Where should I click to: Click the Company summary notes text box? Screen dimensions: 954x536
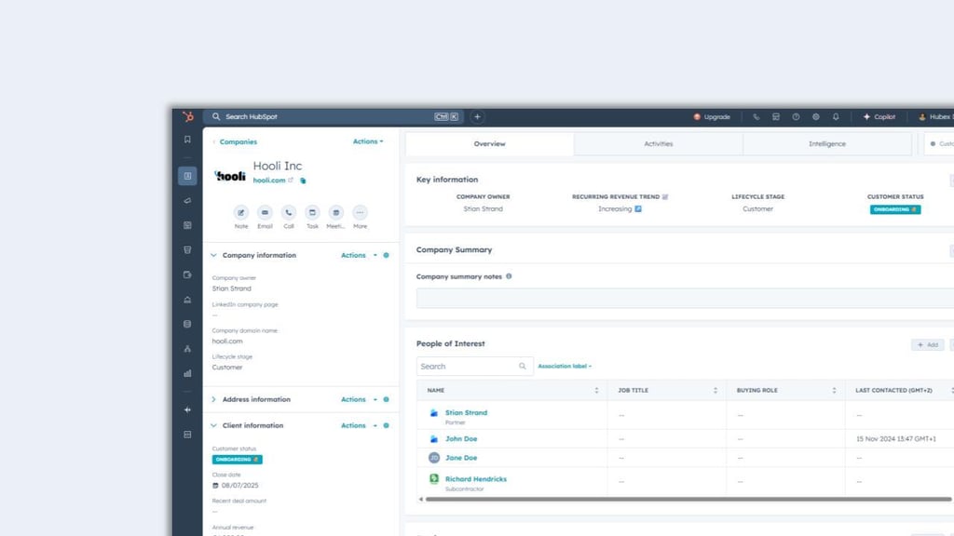[x=685, y=299]
